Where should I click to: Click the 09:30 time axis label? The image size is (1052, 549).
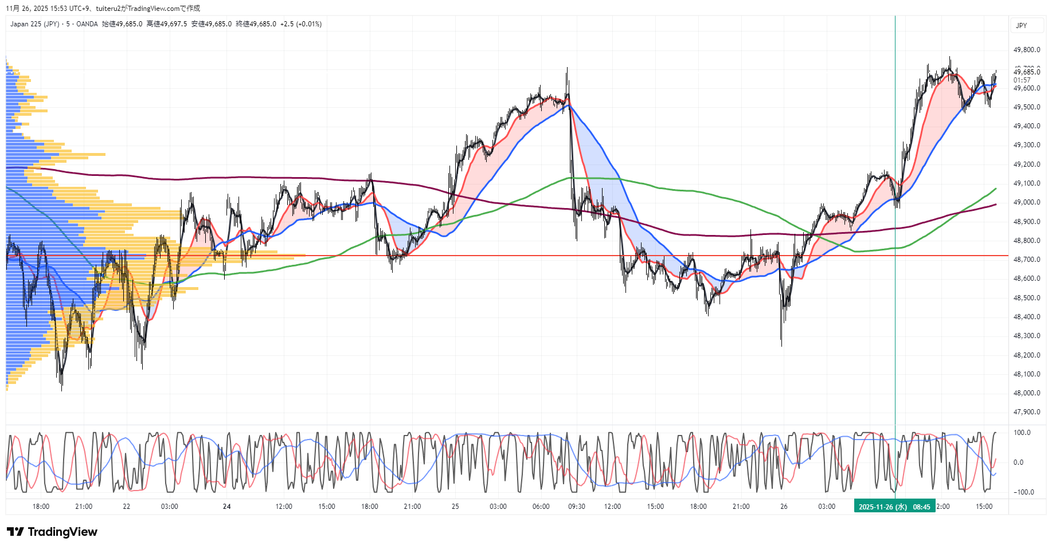click(576, 507)
